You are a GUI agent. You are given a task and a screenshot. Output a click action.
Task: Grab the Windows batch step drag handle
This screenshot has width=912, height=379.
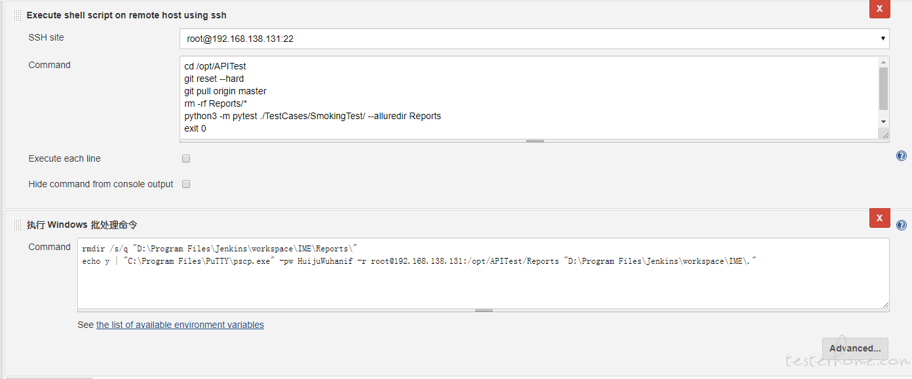tap(18, 225)
